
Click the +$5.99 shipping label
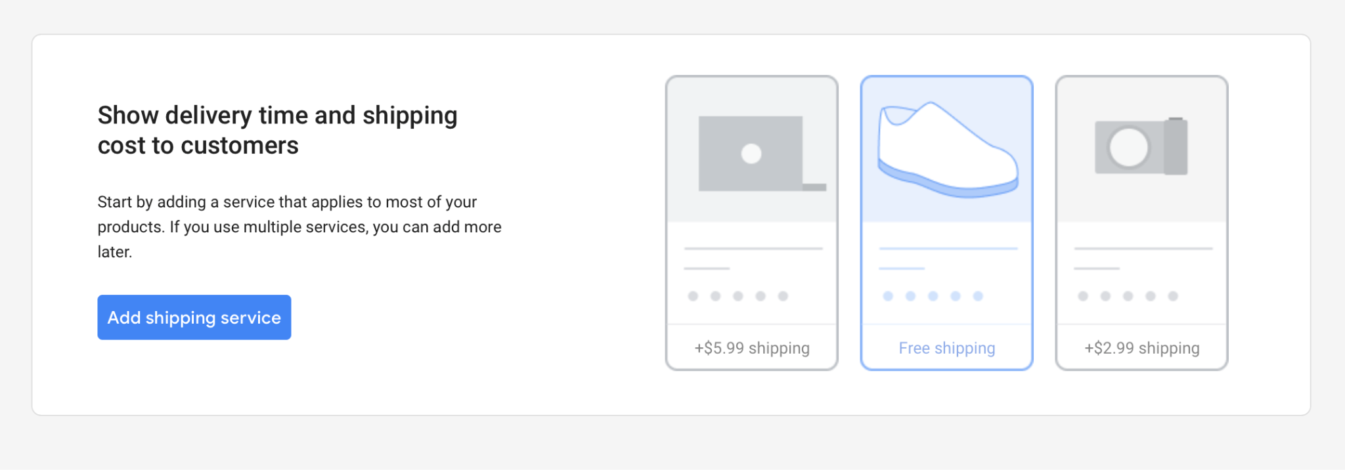point(752,348)
